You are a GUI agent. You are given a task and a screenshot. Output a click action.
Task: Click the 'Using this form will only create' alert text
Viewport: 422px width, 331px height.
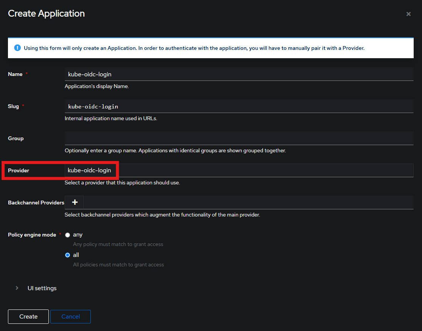pyautogui.click(x=194, y=48)
